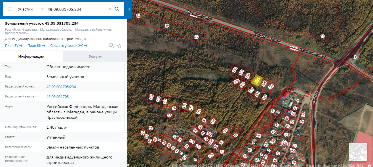The image size is (373, 167).
Task: Switch to the Услуги tab
Action: tap(95, 56)
